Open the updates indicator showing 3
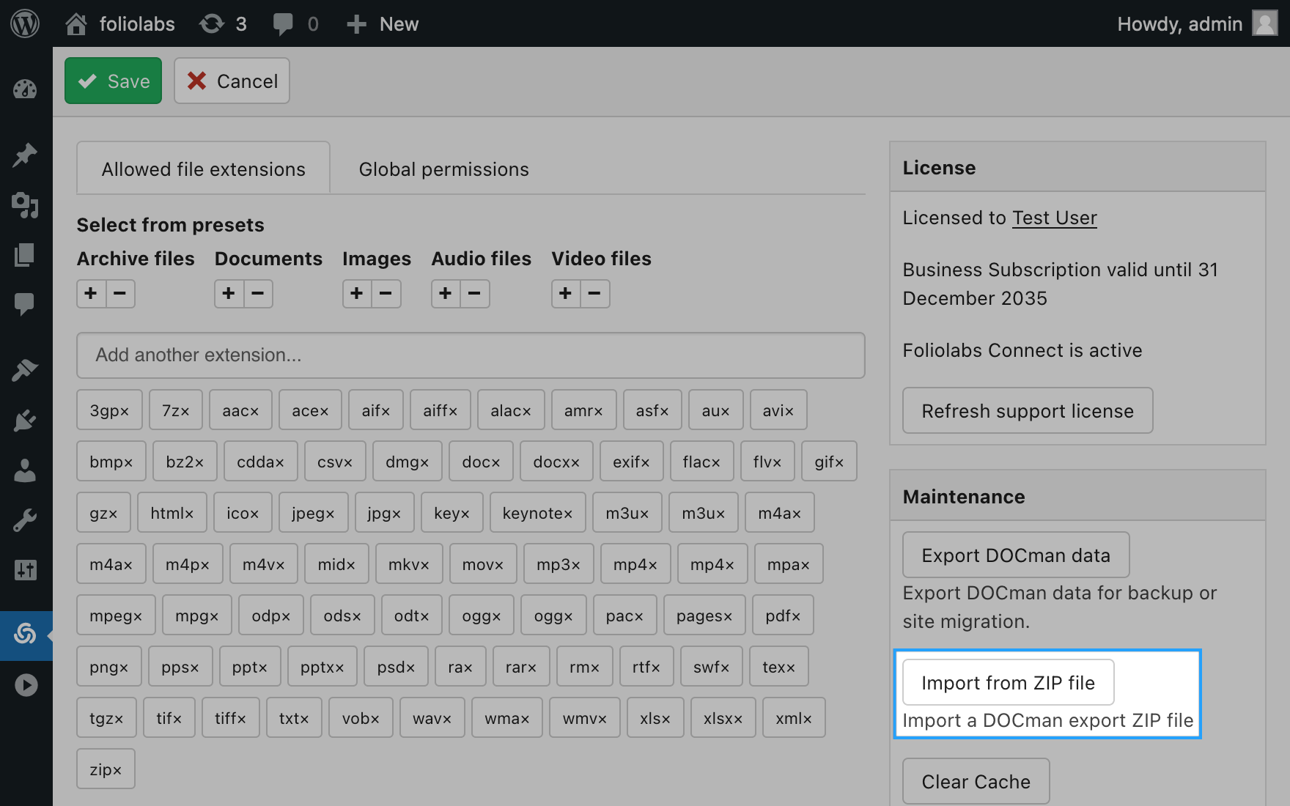 tap(223, 23)
